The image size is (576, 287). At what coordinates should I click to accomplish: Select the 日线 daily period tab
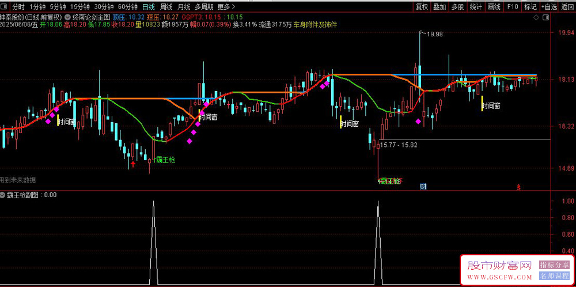point(149,6)
